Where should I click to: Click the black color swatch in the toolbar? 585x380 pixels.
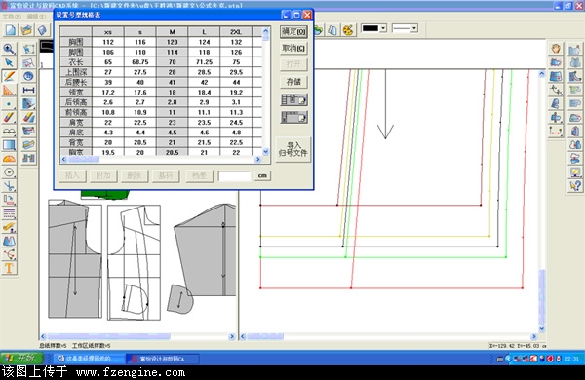(370, 28)
